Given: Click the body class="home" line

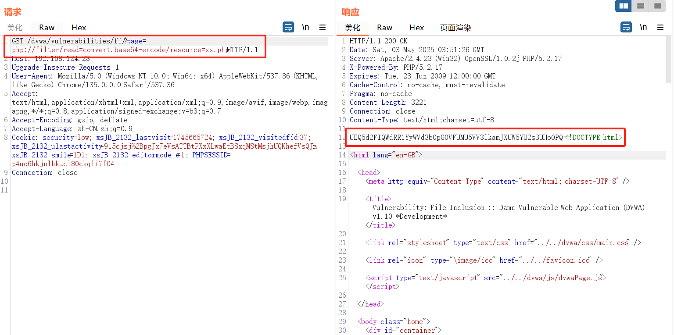Looking at the screenshot, I should [x=394, y=321].
